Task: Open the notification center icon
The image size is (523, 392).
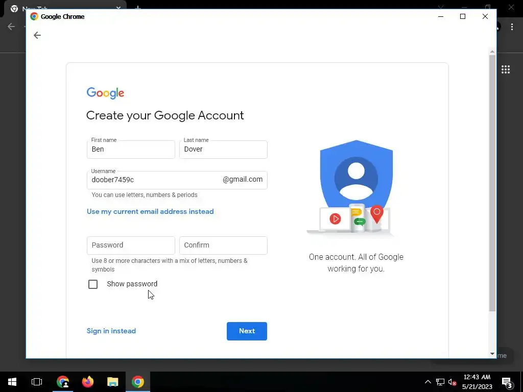Action: click(x=507, y=382)
